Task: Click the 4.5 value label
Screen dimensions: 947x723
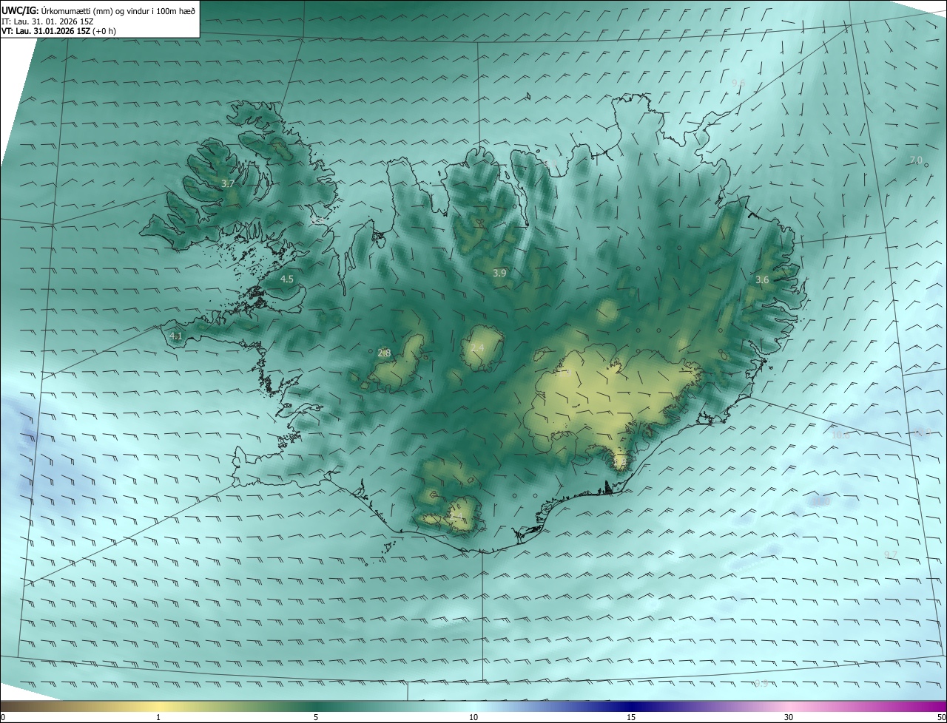Action: (287, 279)
